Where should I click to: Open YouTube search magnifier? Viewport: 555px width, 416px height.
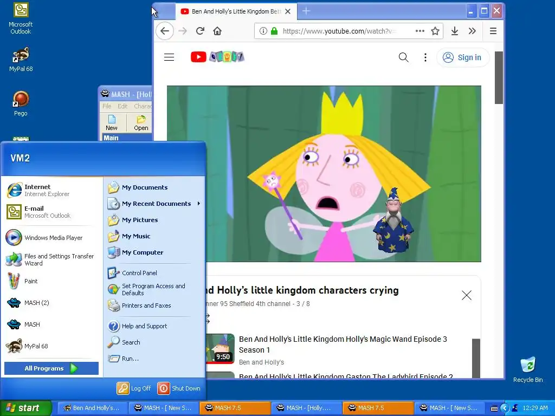point(403,57)
